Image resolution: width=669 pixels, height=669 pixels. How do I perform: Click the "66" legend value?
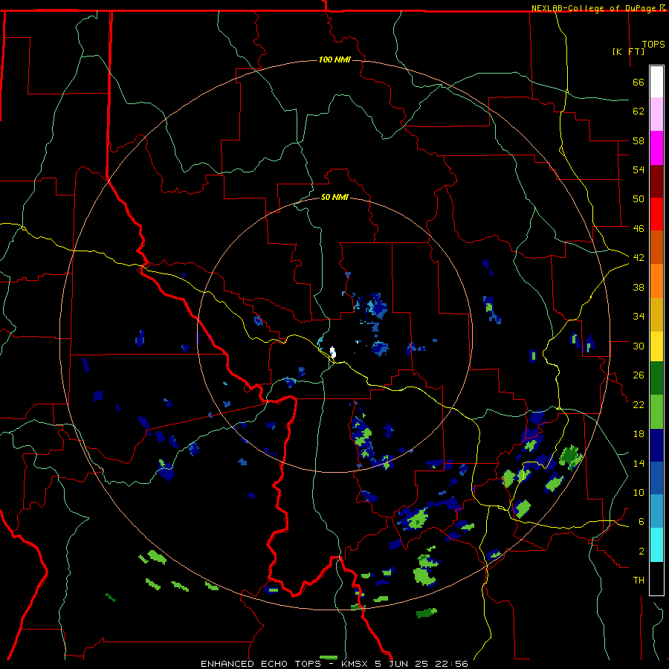[x=639, y=82]
